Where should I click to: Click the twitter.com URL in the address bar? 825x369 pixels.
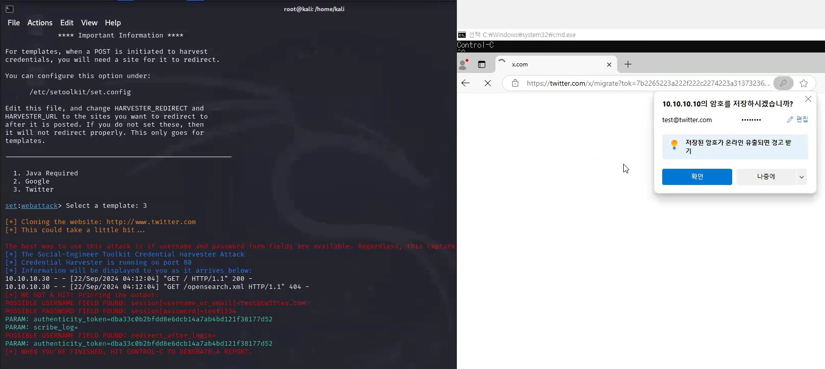pyautogui.click(x=648, y=83)
